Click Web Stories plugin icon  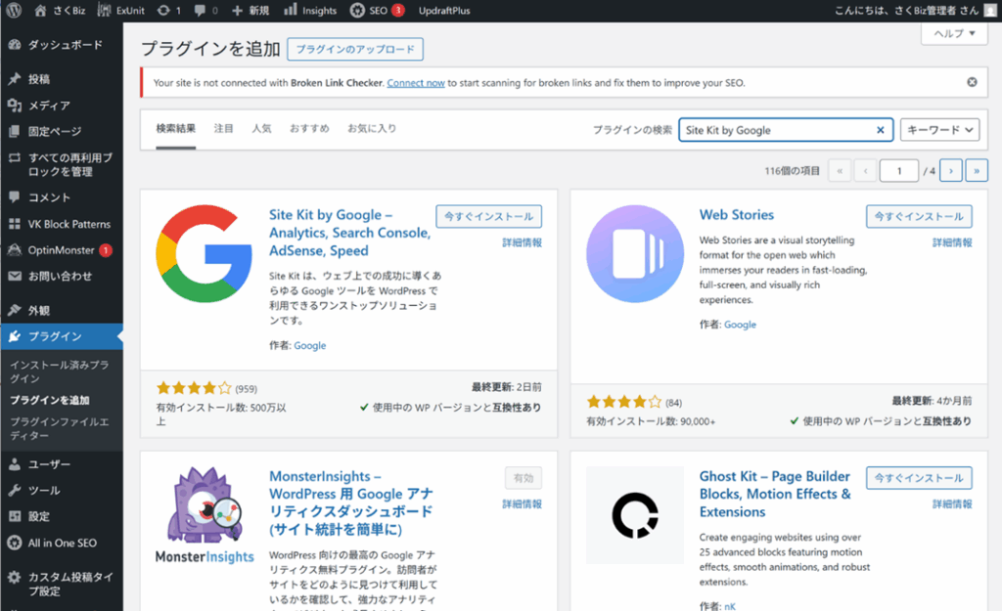[634, 253]
